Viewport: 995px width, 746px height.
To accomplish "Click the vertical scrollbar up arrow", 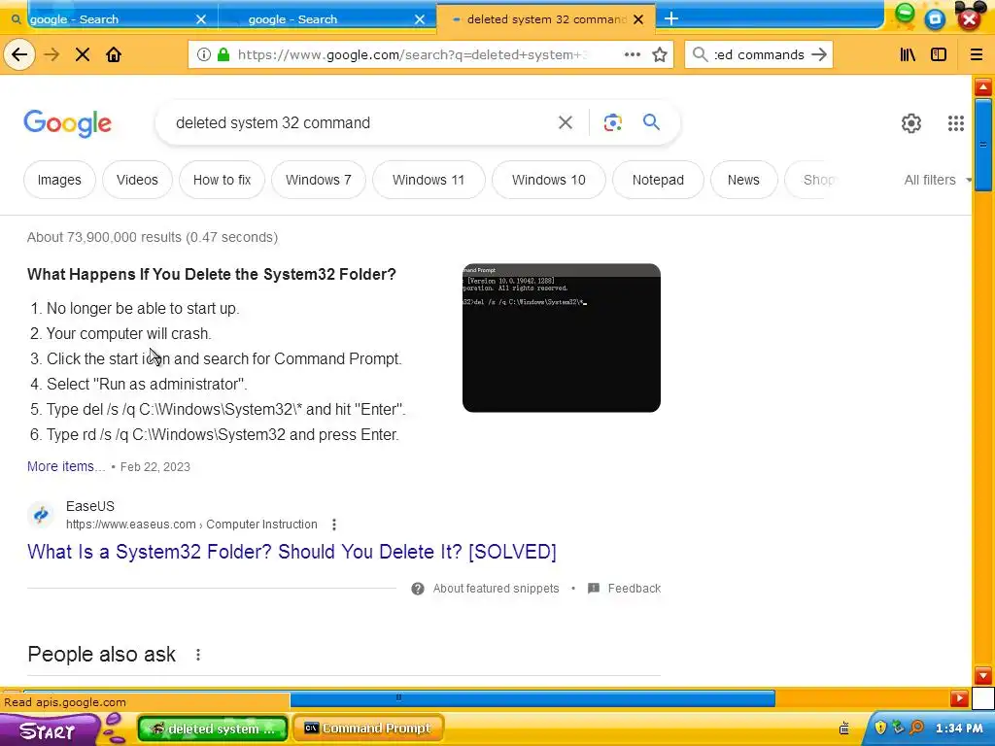I will (983, 86).
